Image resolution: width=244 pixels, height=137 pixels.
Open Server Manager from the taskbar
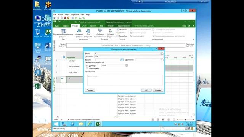(x=64, y=124)
